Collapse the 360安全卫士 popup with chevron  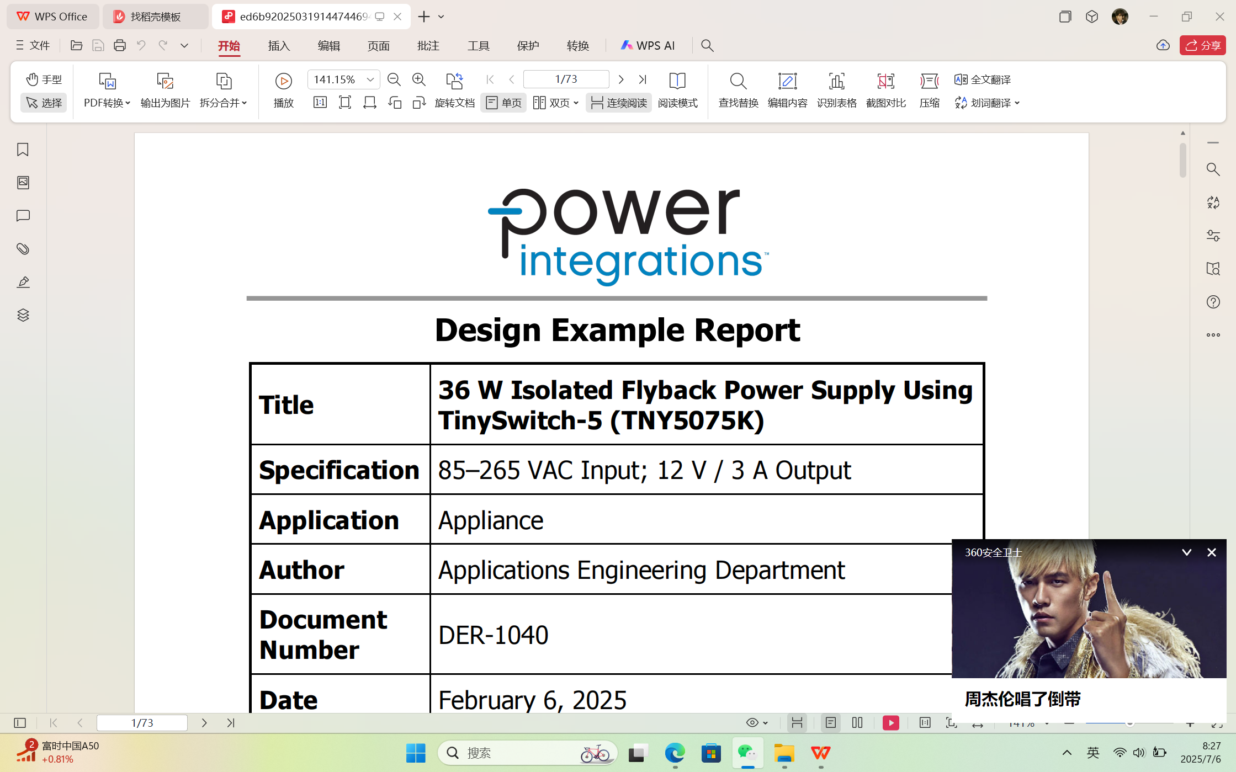coord(1186,552)
